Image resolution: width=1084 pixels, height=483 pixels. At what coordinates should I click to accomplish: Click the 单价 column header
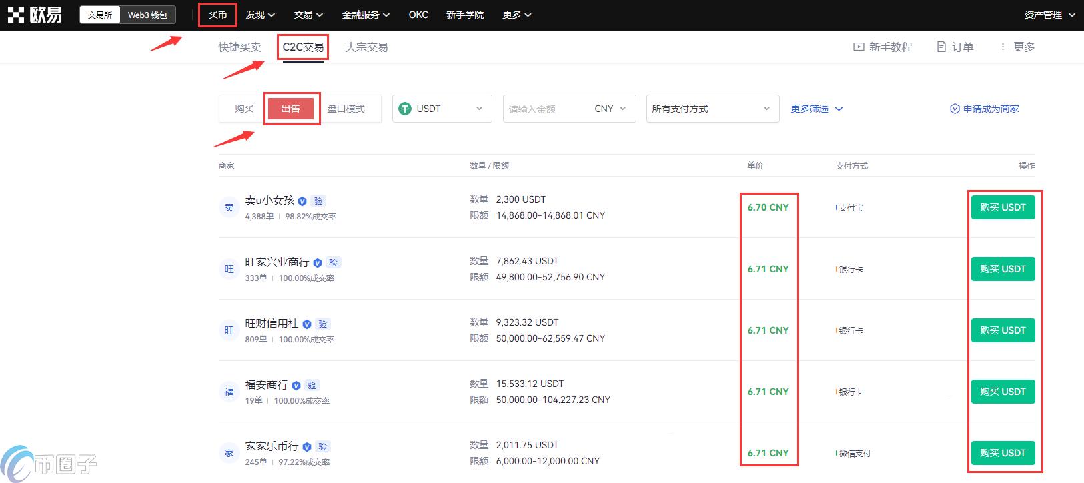755,165
